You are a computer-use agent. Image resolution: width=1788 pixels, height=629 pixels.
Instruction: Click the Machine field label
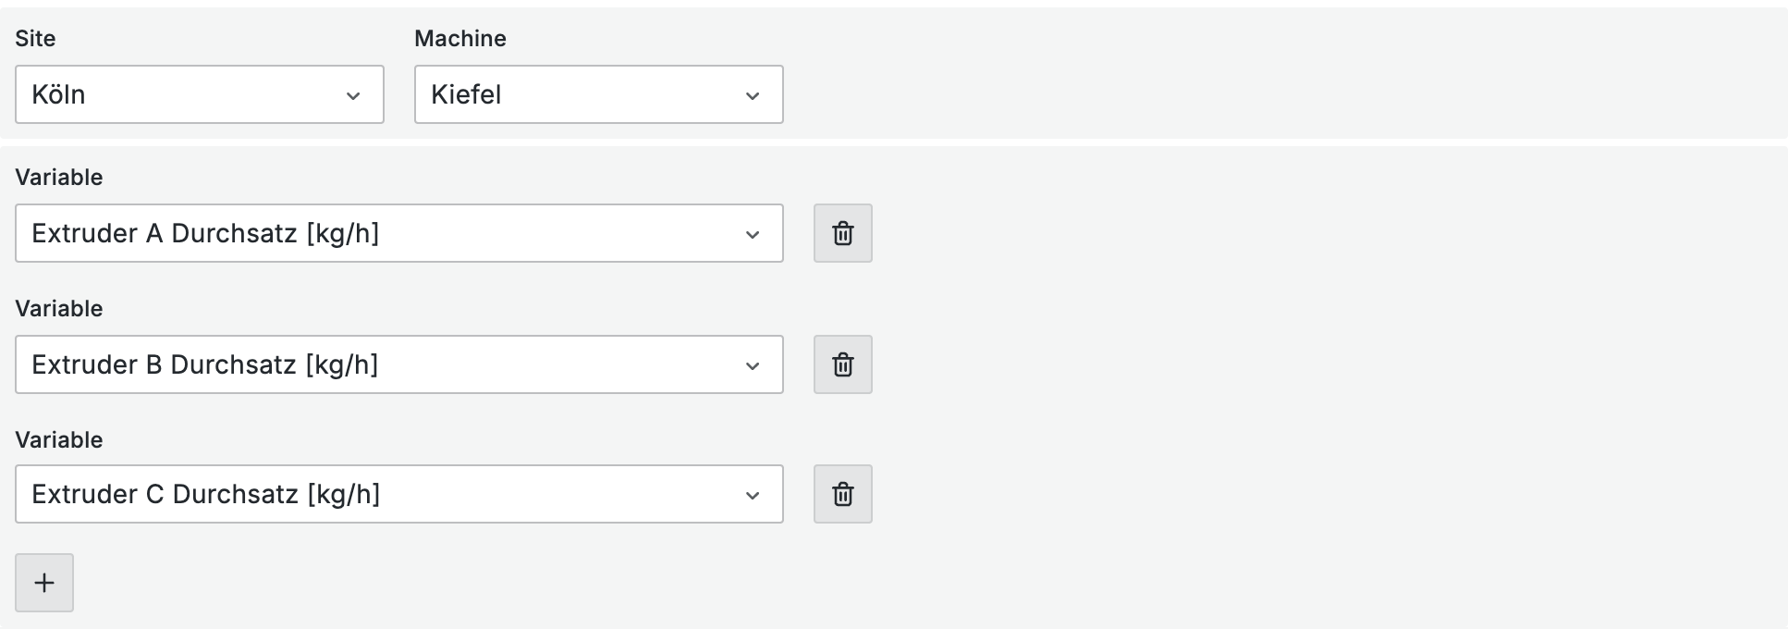coord(460,39)
